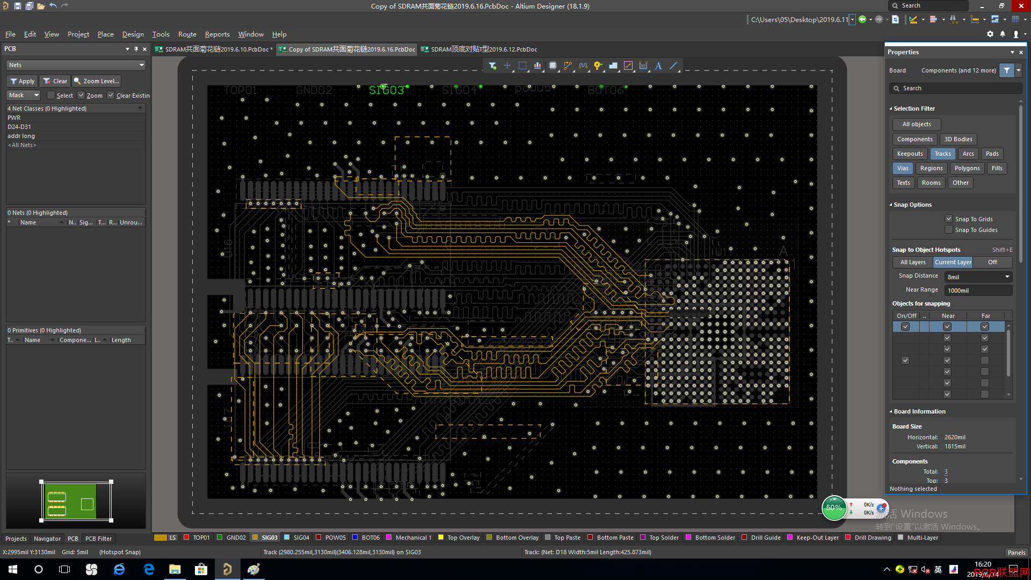Toggle the Tracks selection filter button
Viewport: 1031px width, 580px height.
pyautogui.click(x=942, y=154)
